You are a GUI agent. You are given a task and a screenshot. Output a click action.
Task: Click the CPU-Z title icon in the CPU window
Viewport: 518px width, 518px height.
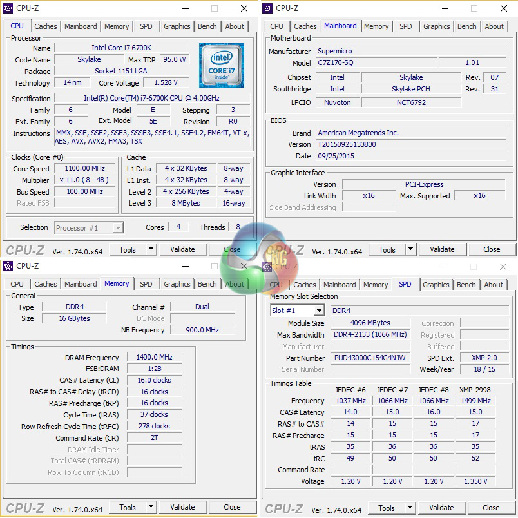click(x=8, y=8)
